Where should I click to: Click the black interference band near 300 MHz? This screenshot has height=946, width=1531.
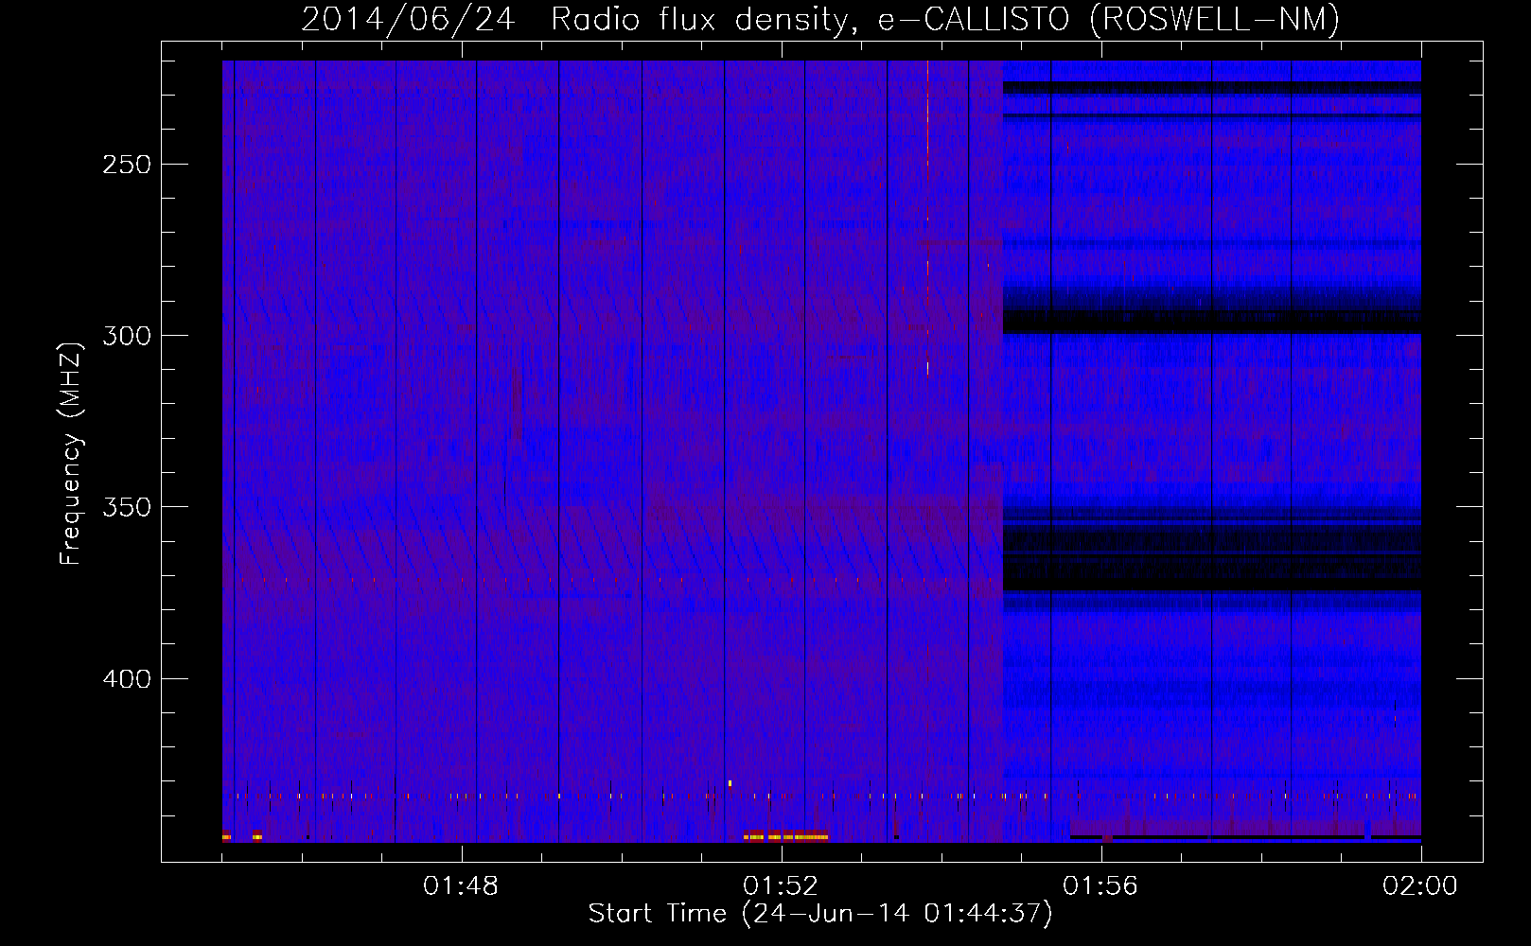pyautogui.click(x=1212, y=322)
